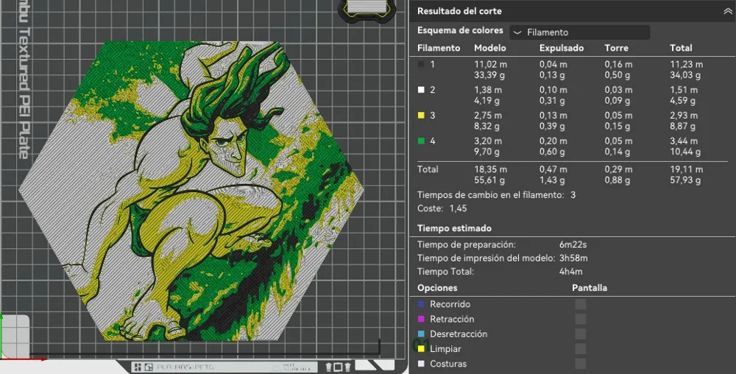Click the yellow Limpiar color swatch
The height and width of the screenshot is (374, 736).
(421, 349)
